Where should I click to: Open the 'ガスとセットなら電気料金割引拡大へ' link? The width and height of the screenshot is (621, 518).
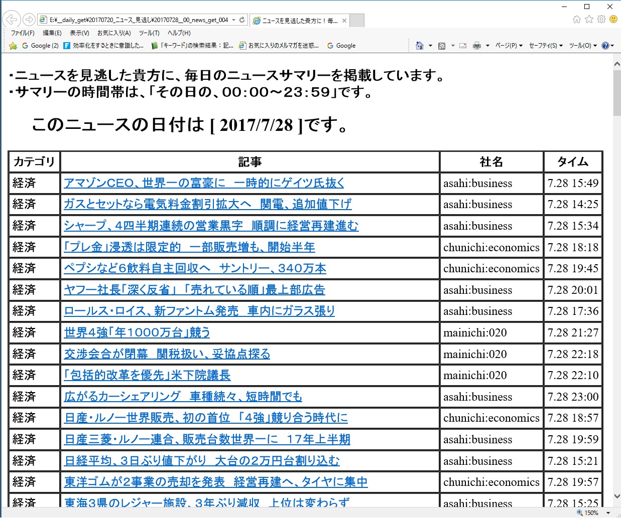[x=208, y=204]
